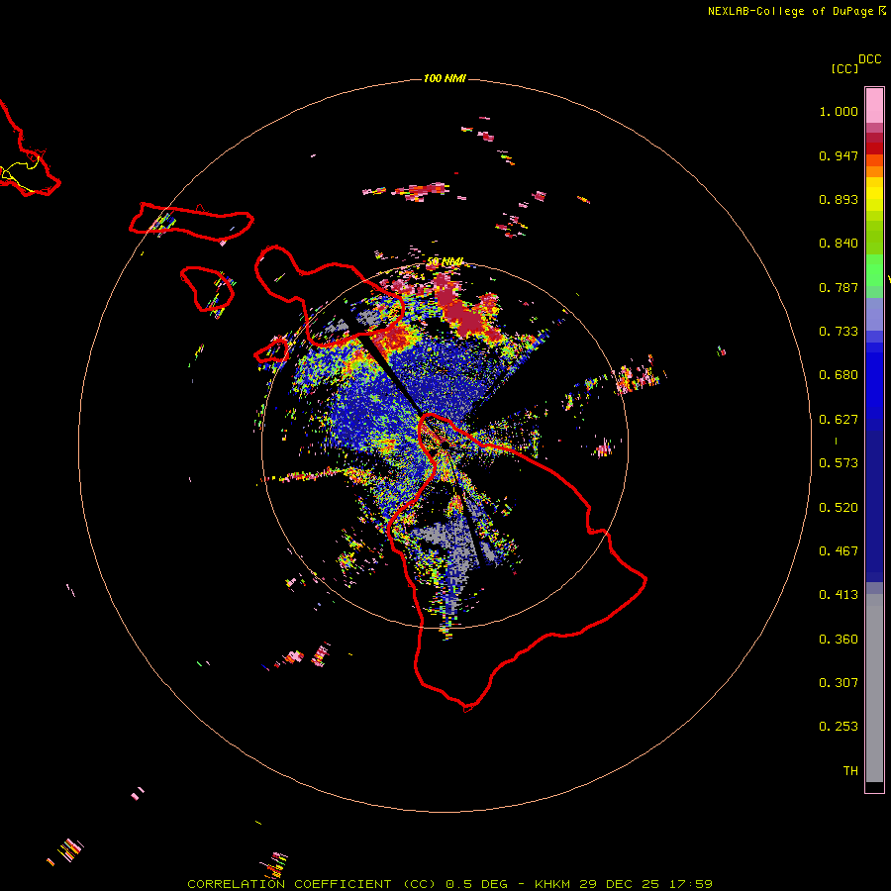Click the 50 NMI range ring label
The image size is (891, 891).
point(445,262)
